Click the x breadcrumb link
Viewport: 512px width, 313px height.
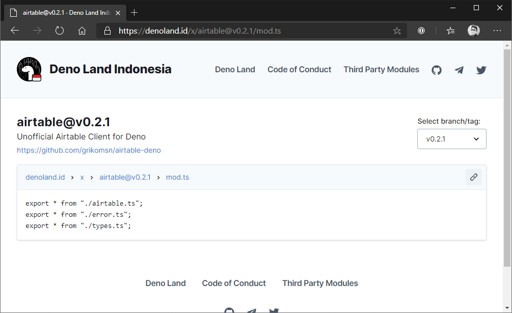point(82,177)
